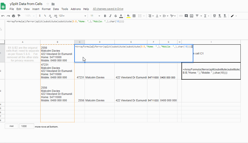Expand the Merge cells dropdown arrow
The image size is (248, 143).
coord(144,16)
